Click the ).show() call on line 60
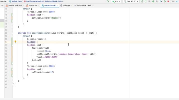Image resolution: width=179 pixels, height=100 pixels. [x=36, y=60]
